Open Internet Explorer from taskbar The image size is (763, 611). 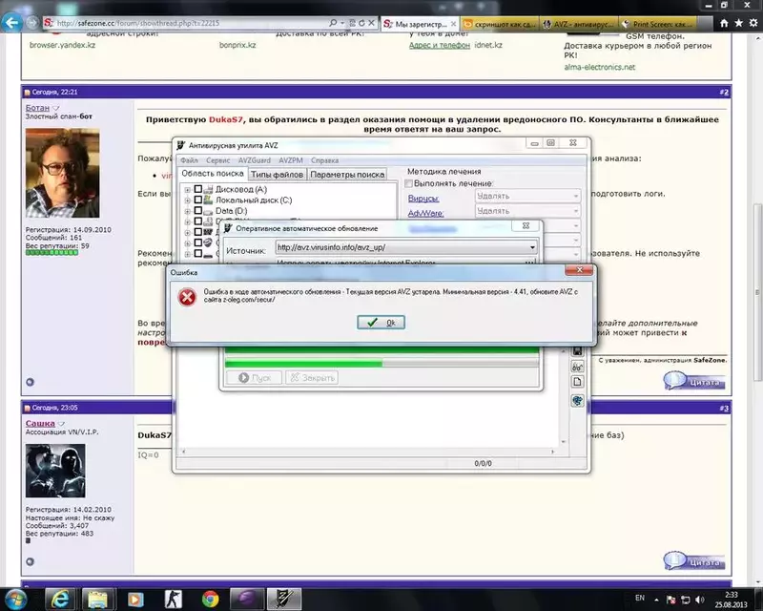coord(60,599)
